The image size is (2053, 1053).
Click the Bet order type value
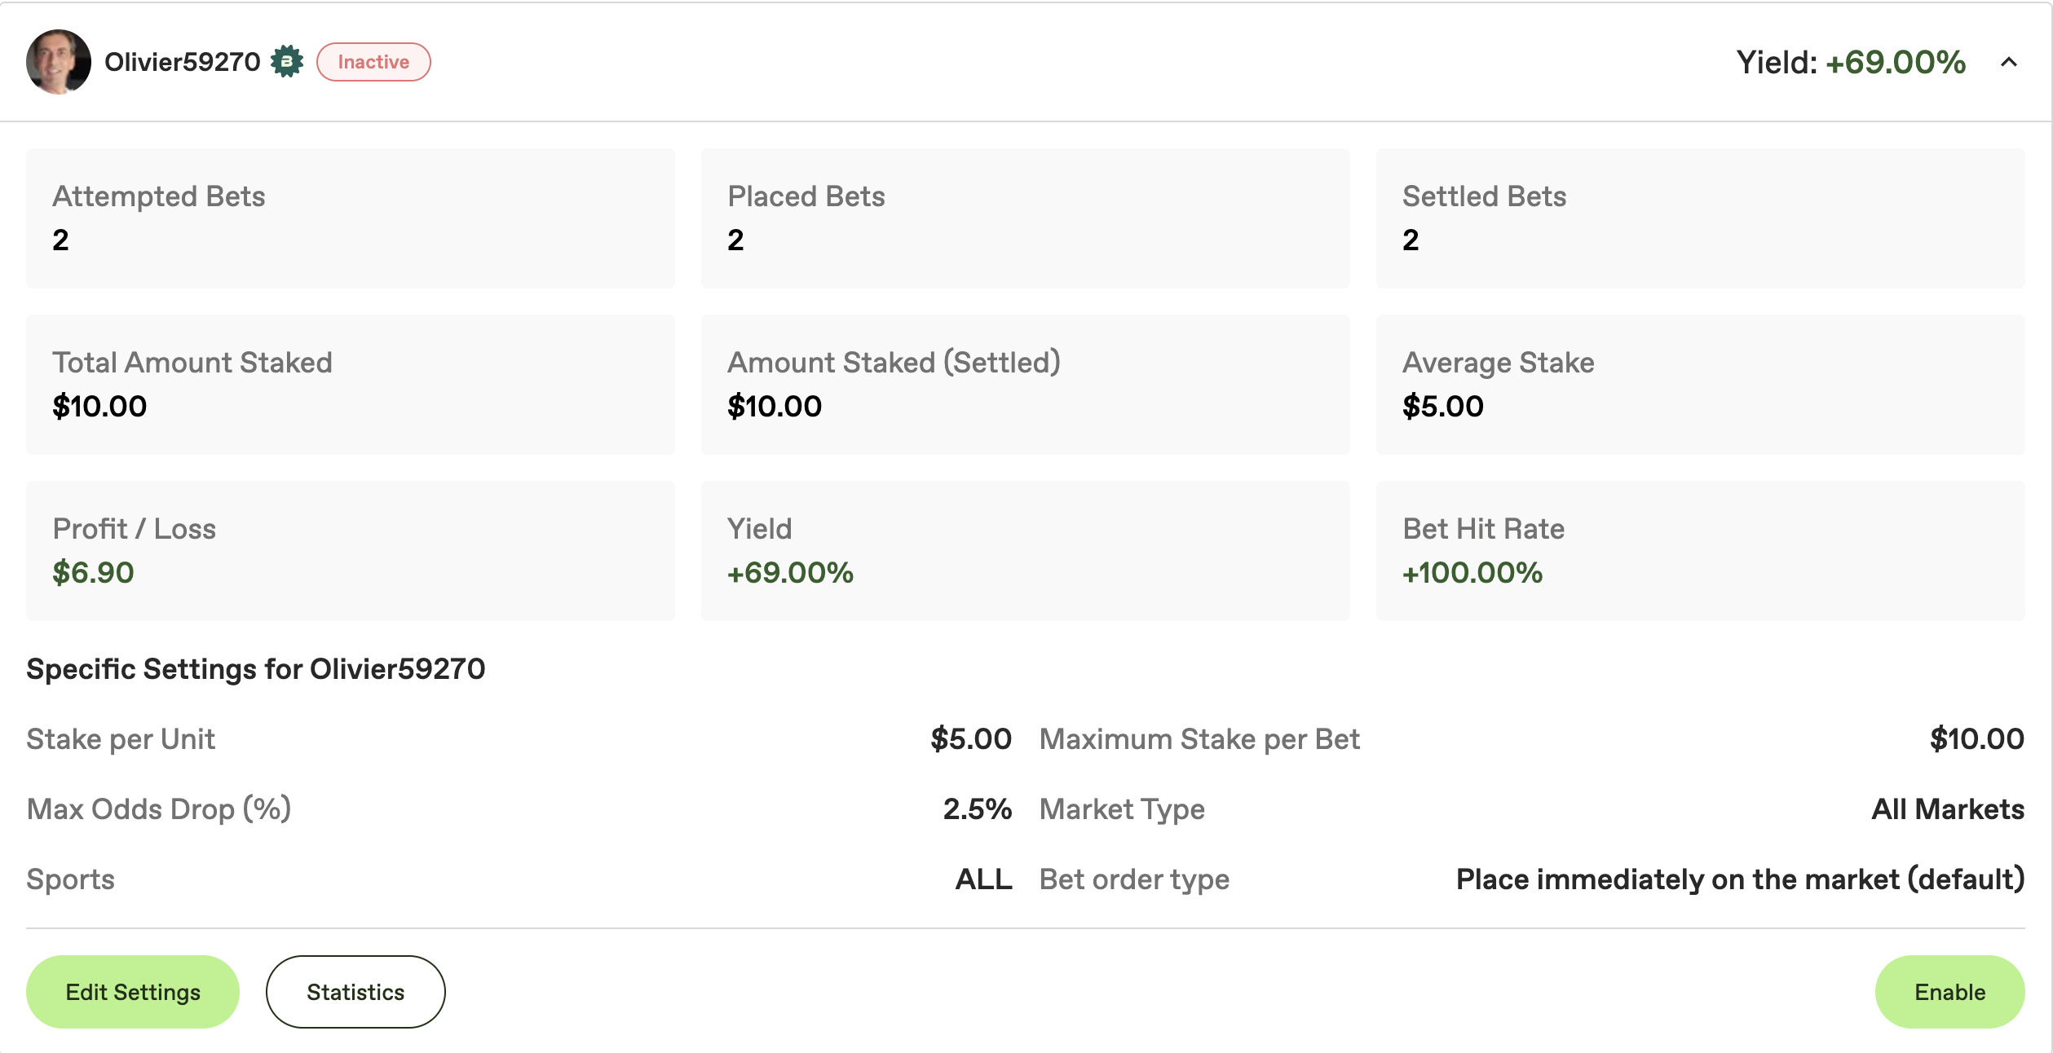1740,879
